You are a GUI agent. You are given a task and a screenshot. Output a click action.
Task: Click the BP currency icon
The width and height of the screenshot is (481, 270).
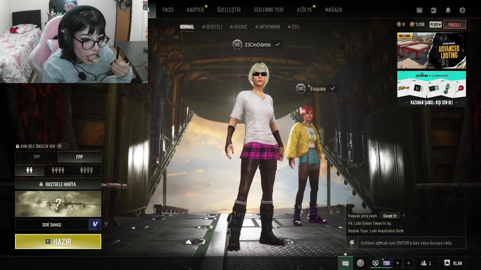point(412,24)
